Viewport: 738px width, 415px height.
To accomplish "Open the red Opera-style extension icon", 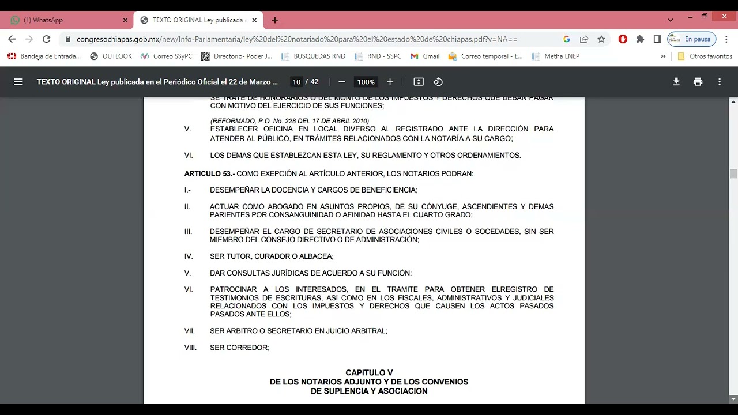I will pyautogui.click(x=623, y=39).
